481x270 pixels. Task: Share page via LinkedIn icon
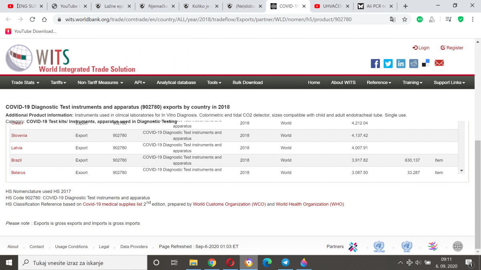pos(401,64)
